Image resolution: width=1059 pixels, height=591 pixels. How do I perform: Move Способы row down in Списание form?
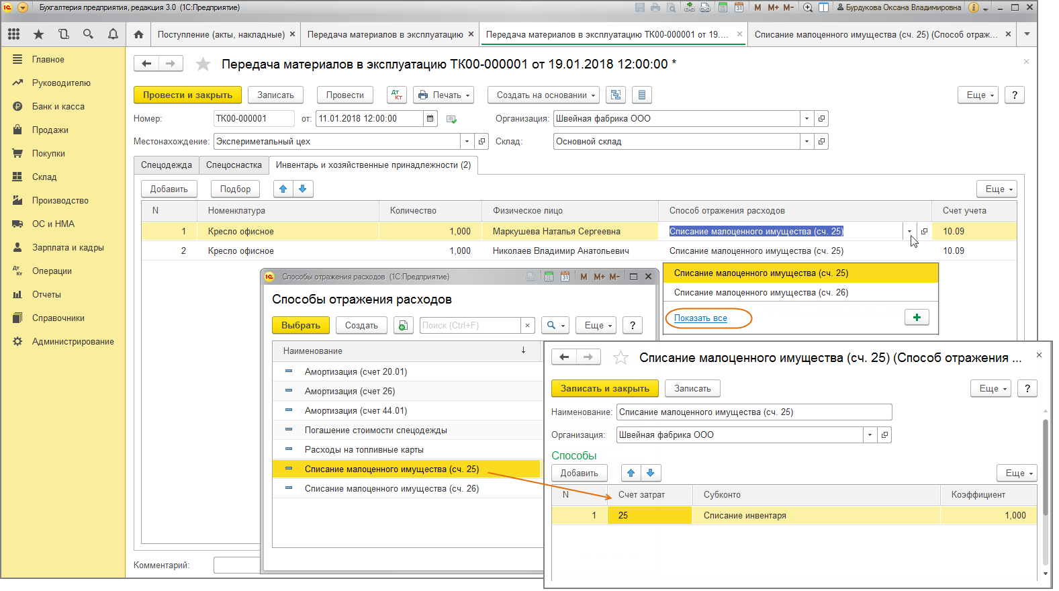tap(651, 473)
